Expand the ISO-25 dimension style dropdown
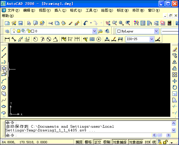This screenshot has height=145, width=179. [152, 39]
